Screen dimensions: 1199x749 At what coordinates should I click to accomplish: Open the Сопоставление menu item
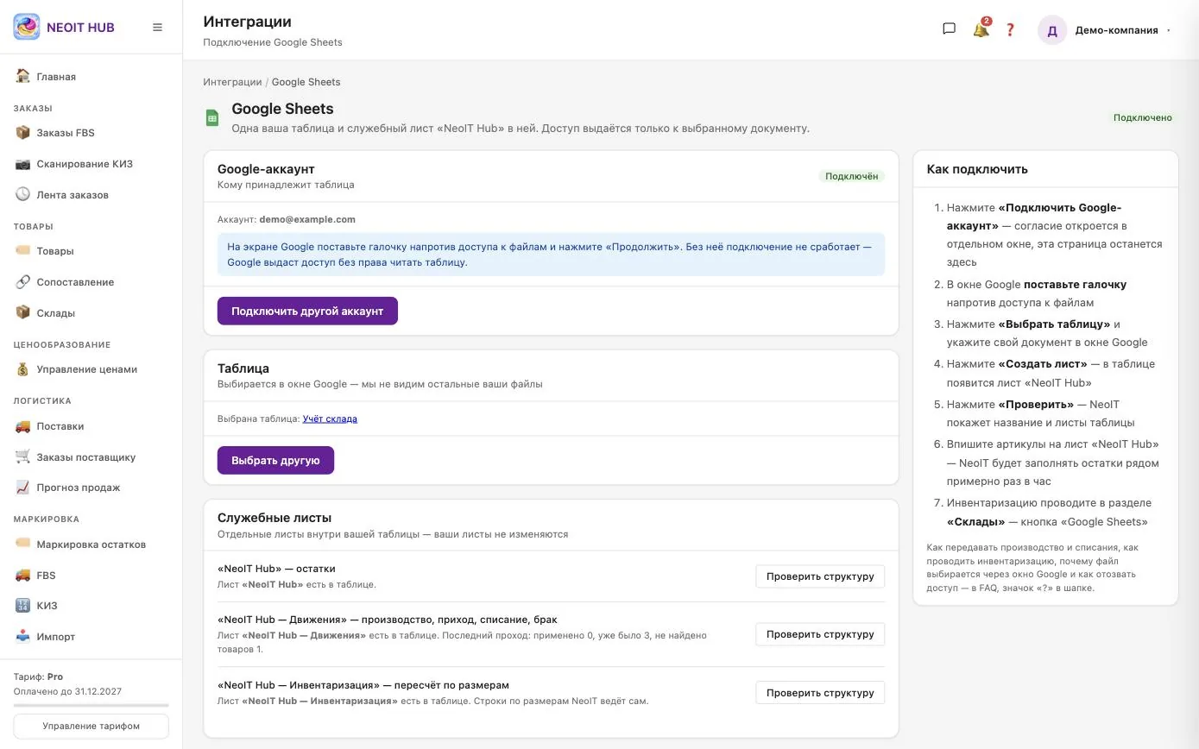coord(91,282)
